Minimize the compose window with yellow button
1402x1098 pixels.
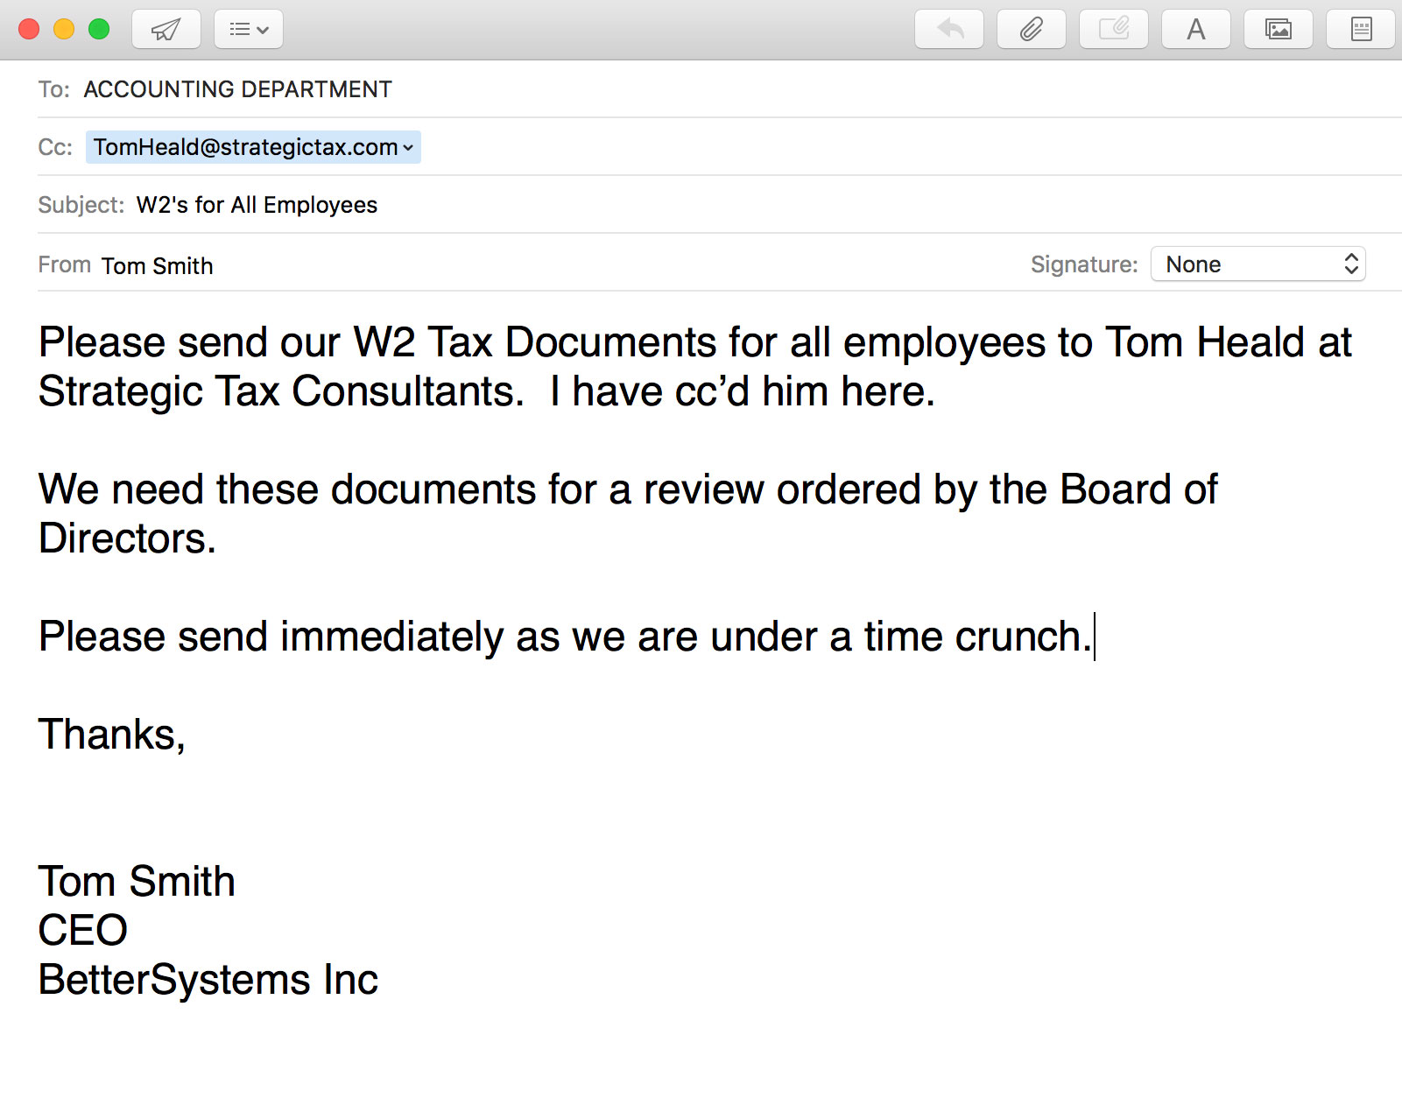pyautogui.click(x=64, y=29)
